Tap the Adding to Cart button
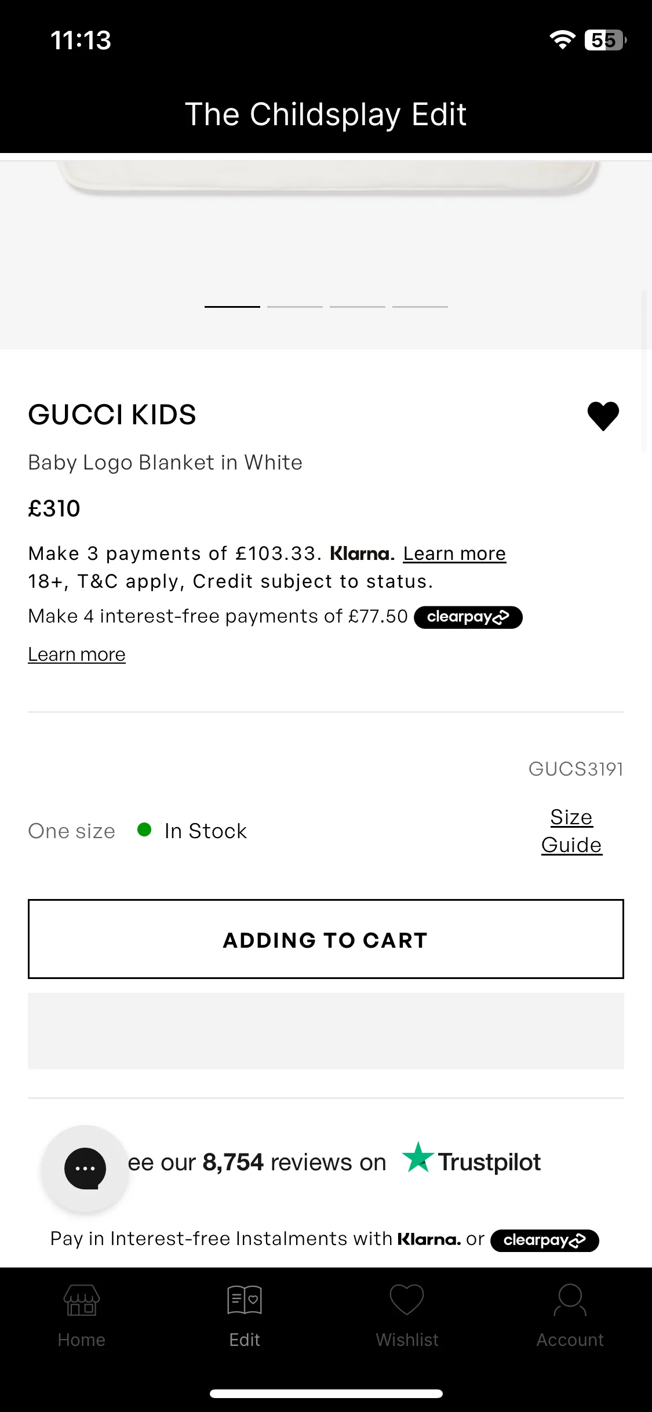Screen dimensions: 652x1412 click(x=326, y=939)
